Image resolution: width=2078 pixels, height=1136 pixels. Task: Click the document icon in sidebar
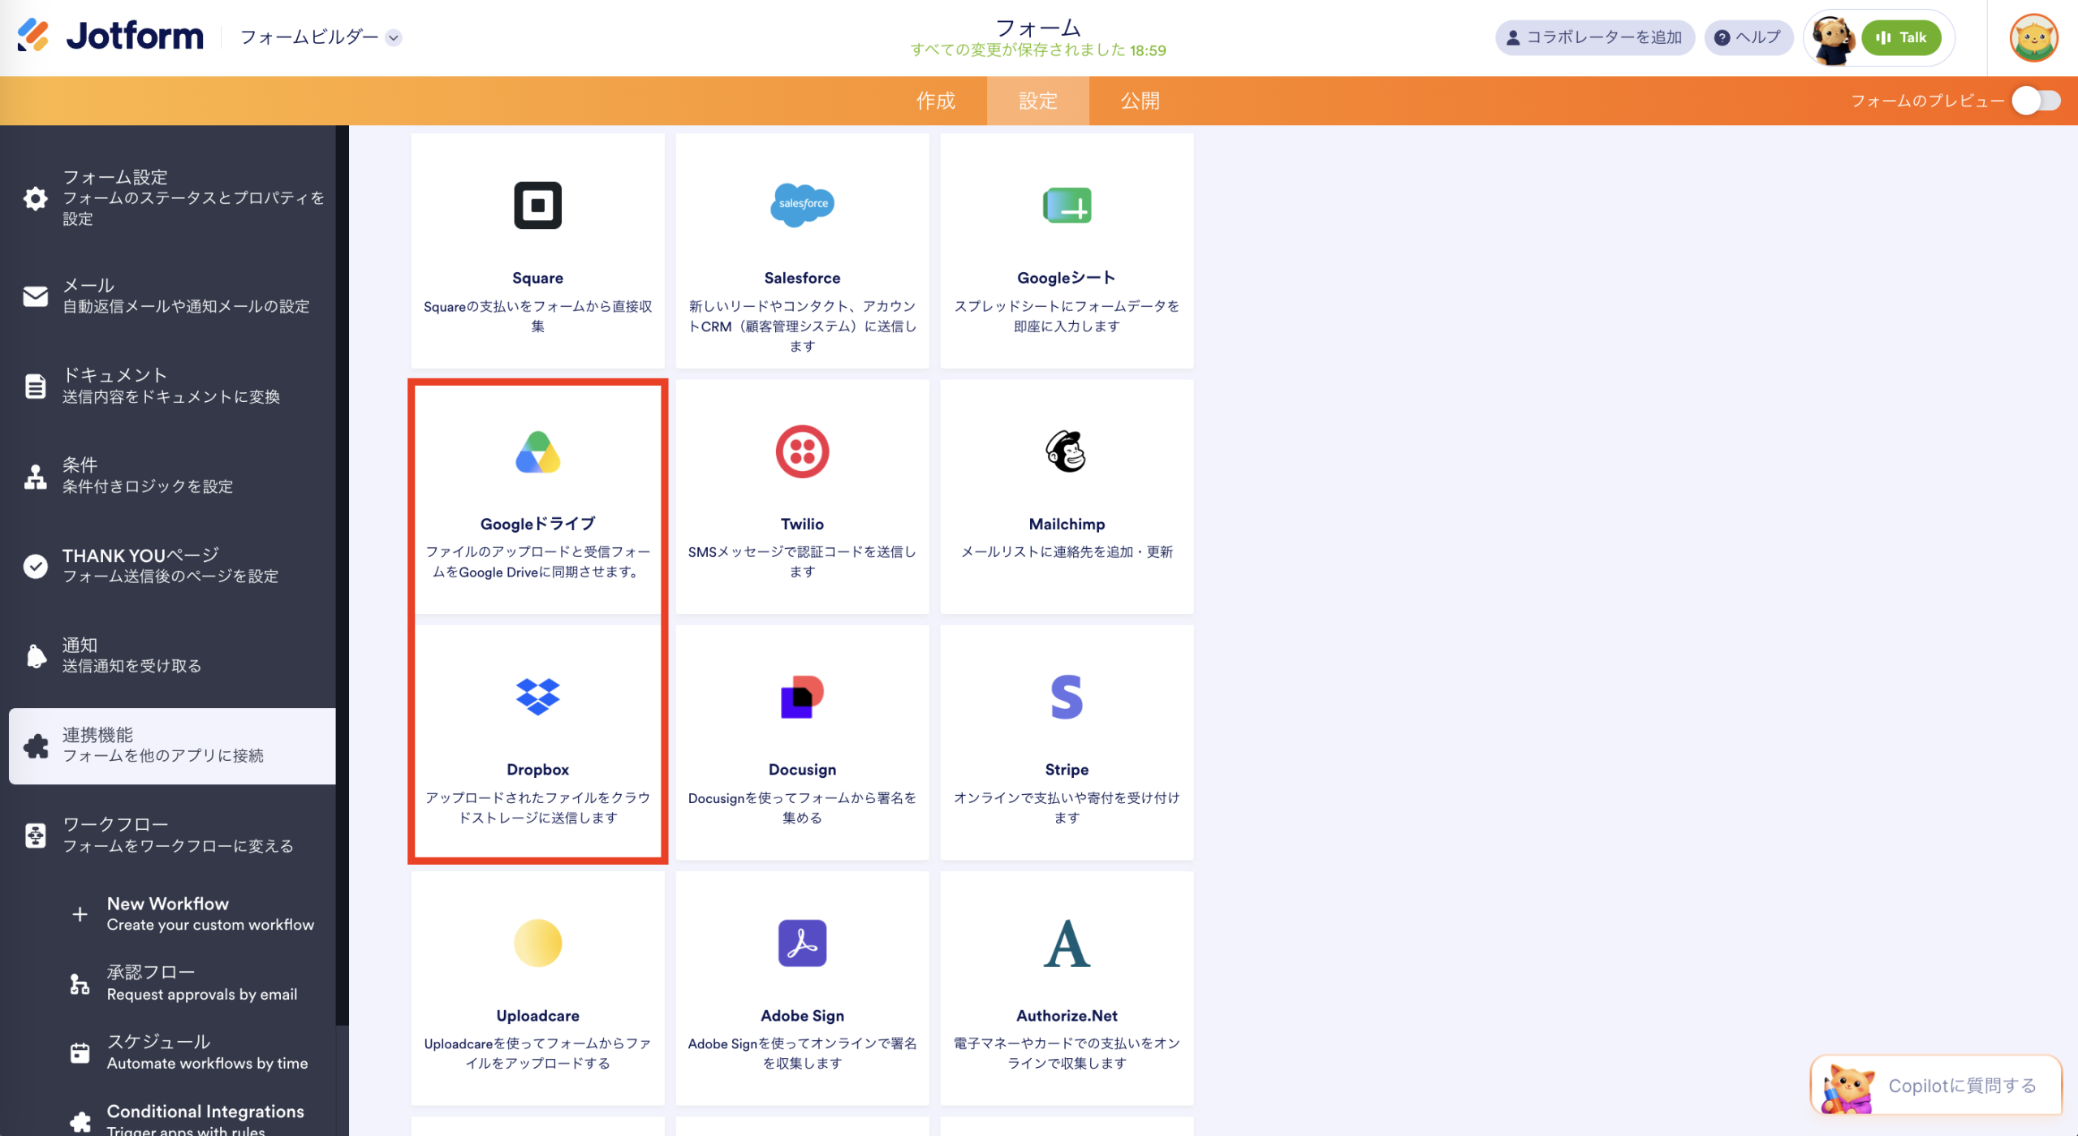point(35,387)
